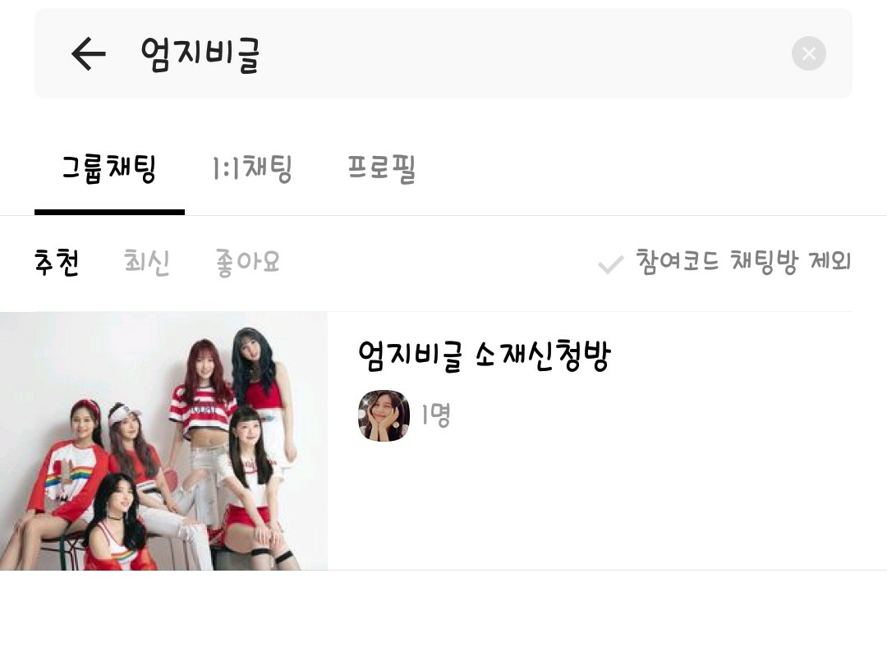Switch to the 그룹채팅 tab

[109, 168]
